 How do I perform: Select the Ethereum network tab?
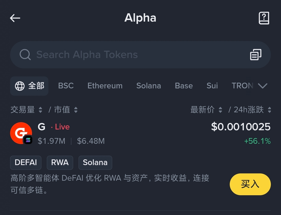105,86
